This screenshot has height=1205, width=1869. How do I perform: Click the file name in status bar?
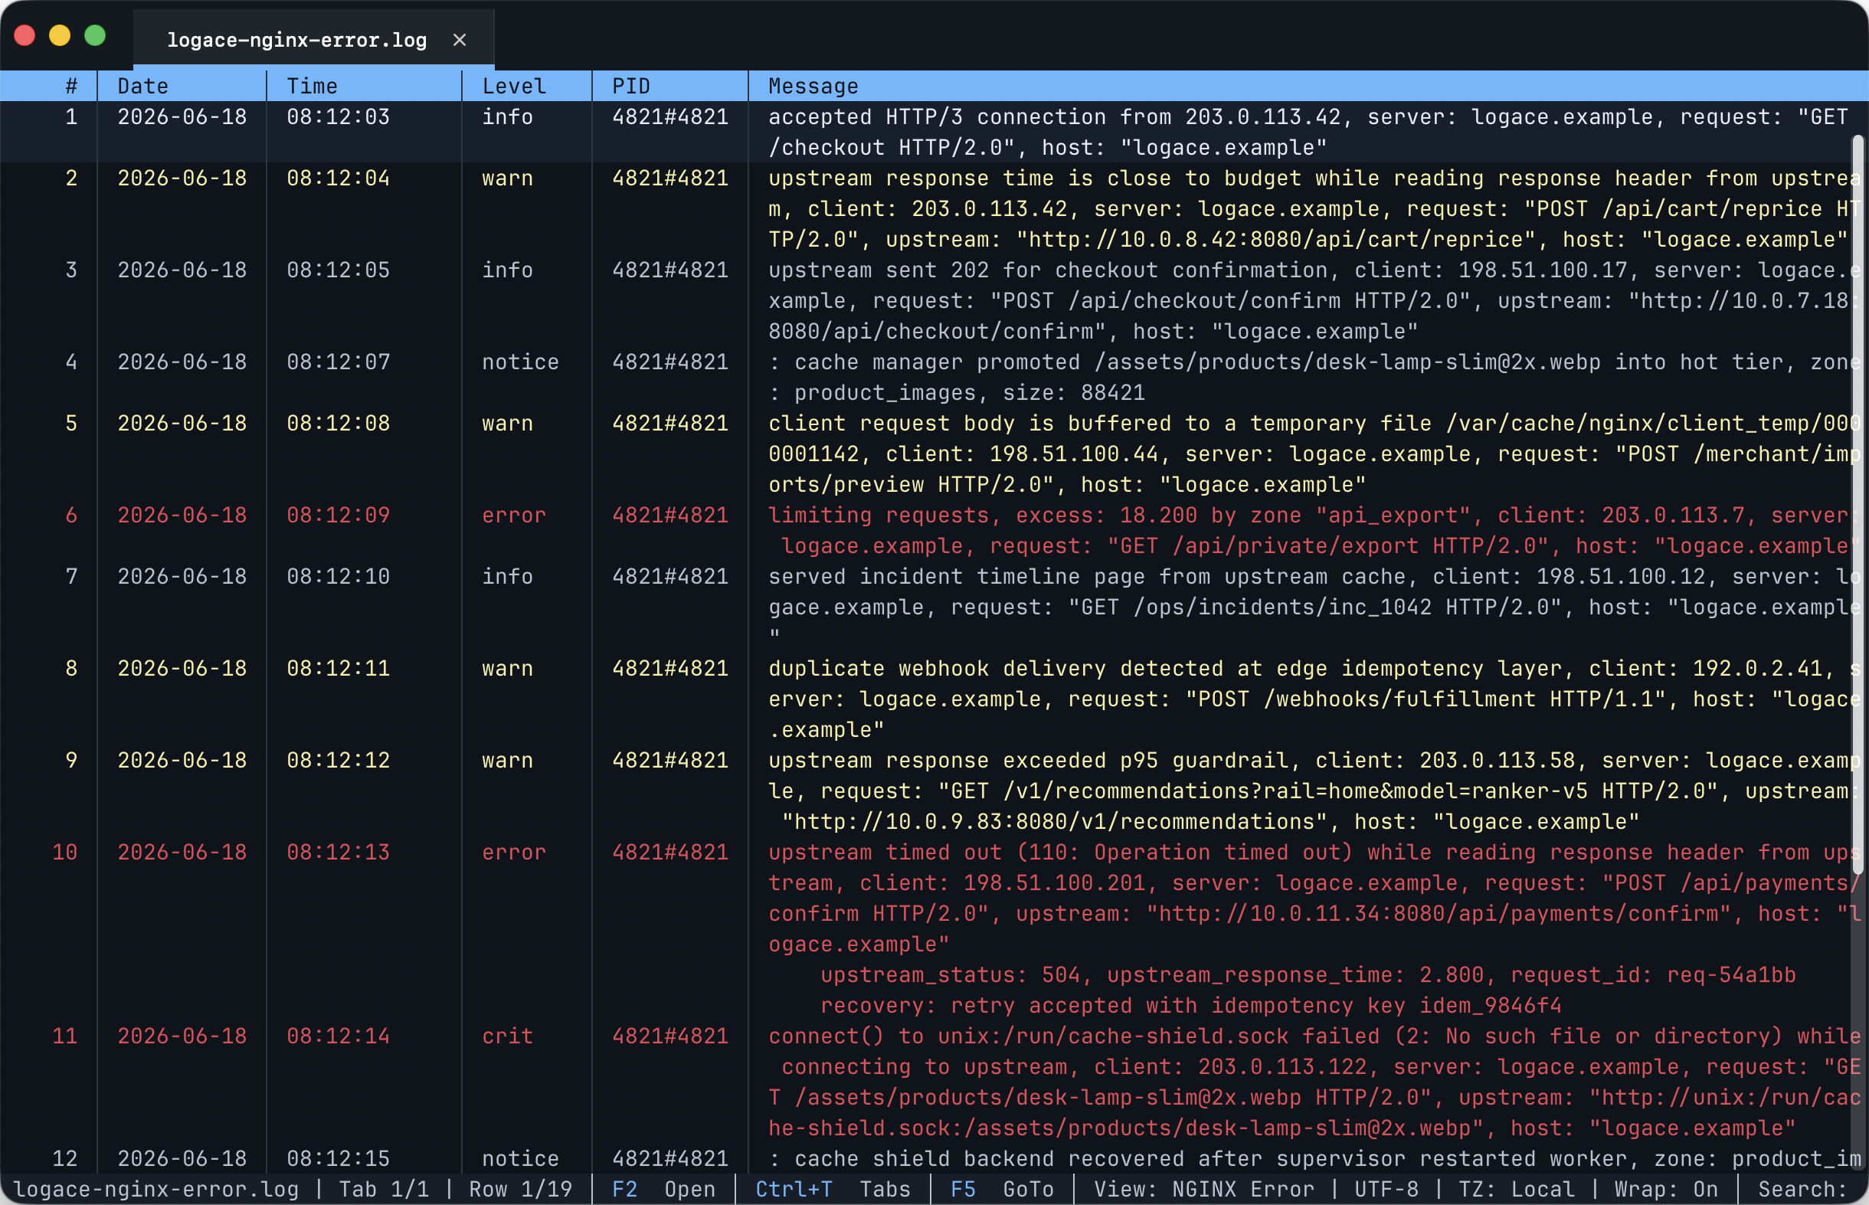156,1190
